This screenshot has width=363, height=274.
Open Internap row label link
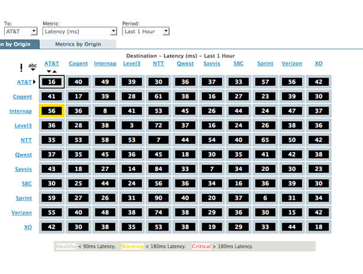(21, 111)
